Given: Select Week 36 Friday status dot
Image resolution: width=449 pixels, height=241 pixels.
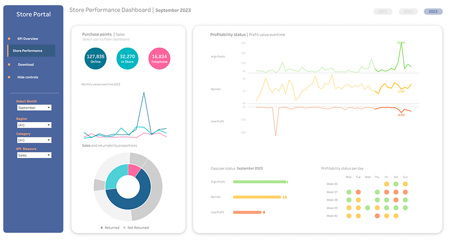Looking at the screenshot, I should 387,184.
